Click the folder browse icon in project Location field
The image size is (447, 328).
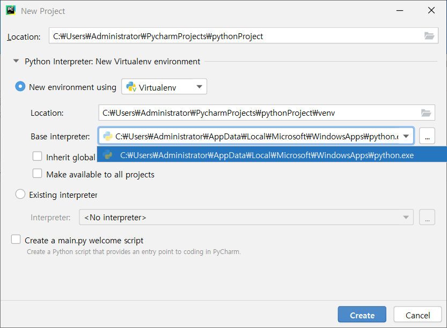tap(429, 36)
